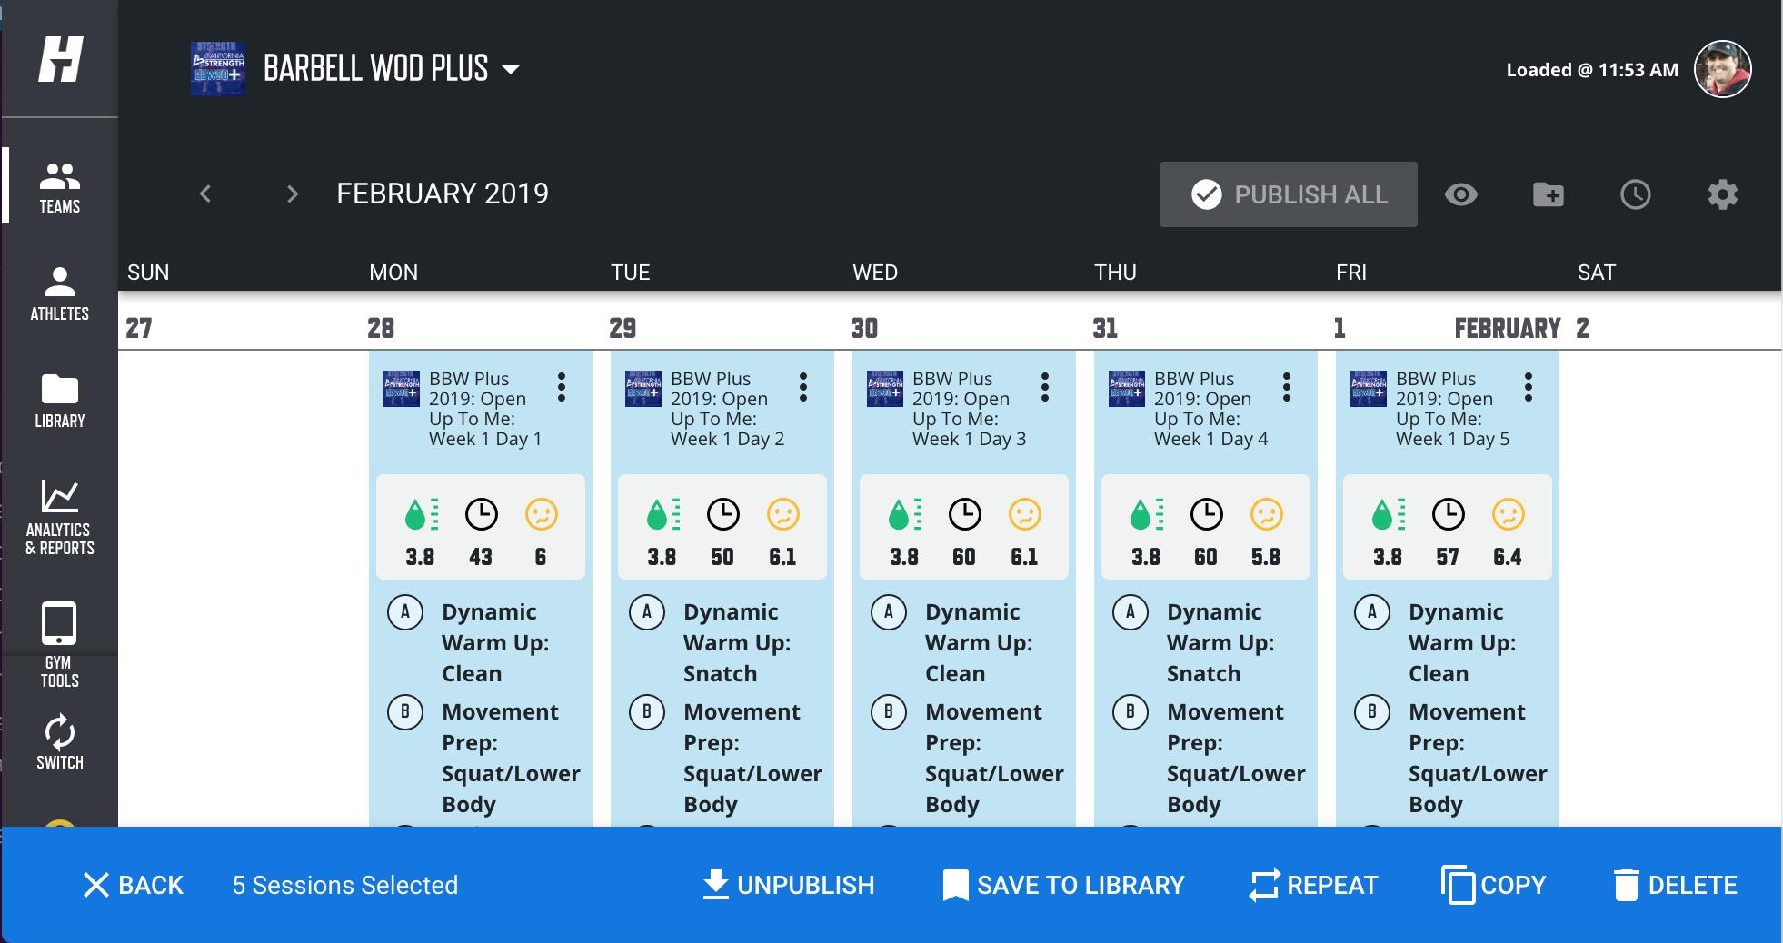Click the 28 date number on Monday
Screen dimensions: 1783x943
click(381, 328)
